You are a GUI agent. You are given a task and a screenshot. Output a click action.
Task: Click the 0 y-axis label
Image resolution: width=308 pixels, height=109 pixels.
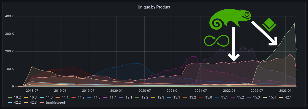coord(13,86)
